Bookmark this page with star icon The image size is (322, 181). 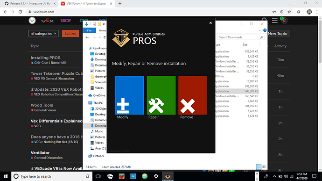(x=289, y=12)
